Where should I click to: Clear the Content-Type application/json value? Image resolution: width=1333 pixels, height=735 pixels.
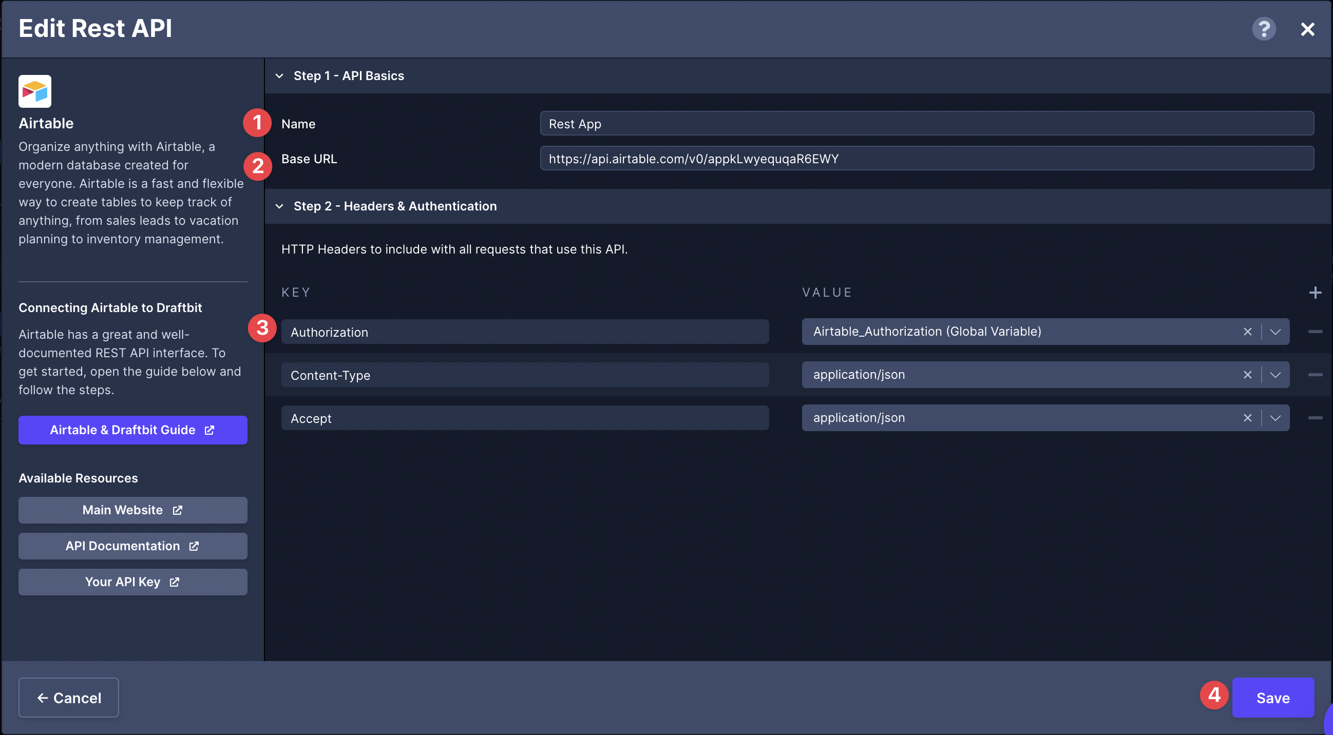1247,375
